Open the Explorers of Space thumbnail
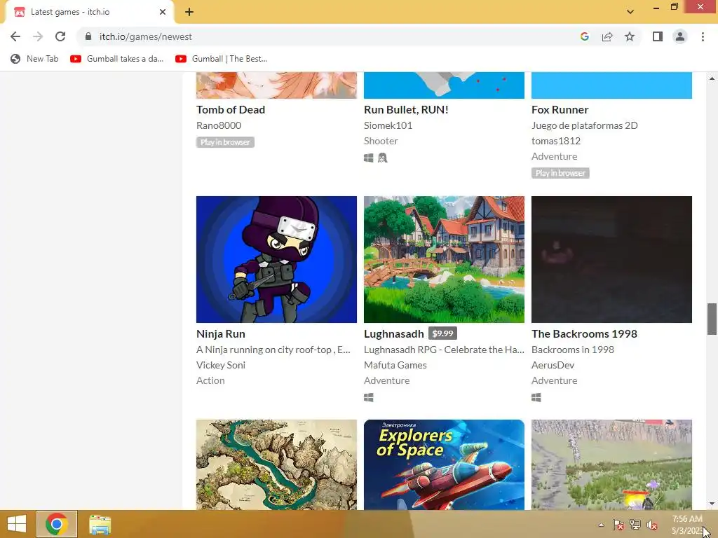Image resolution: width=718 pixels, height=538 pixels. coord(444,465)
